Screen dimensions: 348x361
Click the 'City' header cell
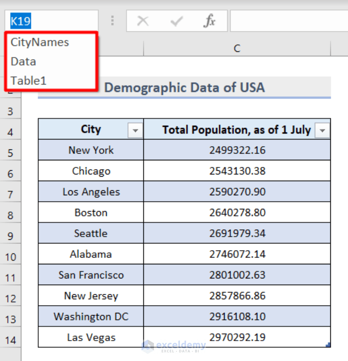click(91, 129)
